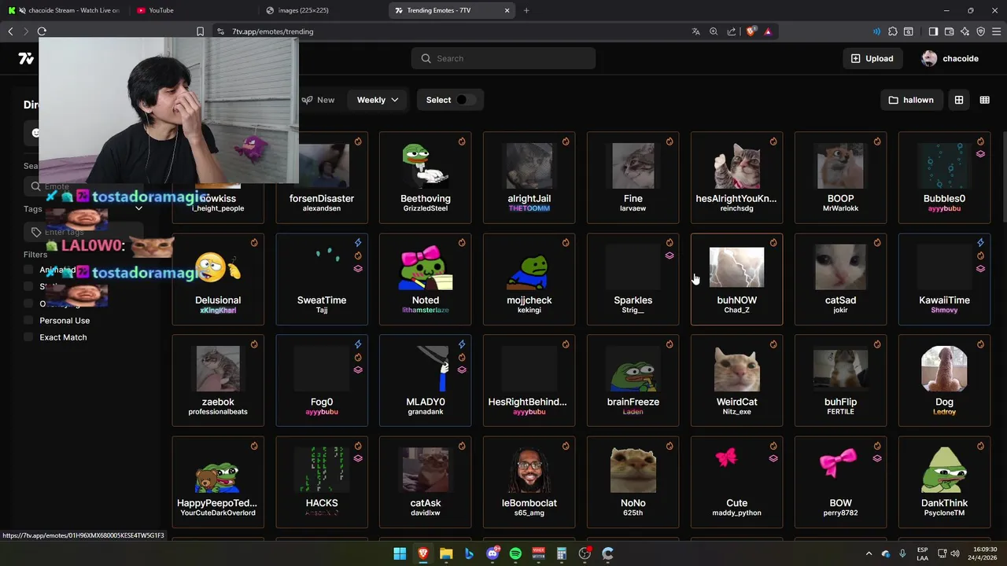Open the Upload emote page
This screenshot has width=1007, height=566.
coord(872,58)
